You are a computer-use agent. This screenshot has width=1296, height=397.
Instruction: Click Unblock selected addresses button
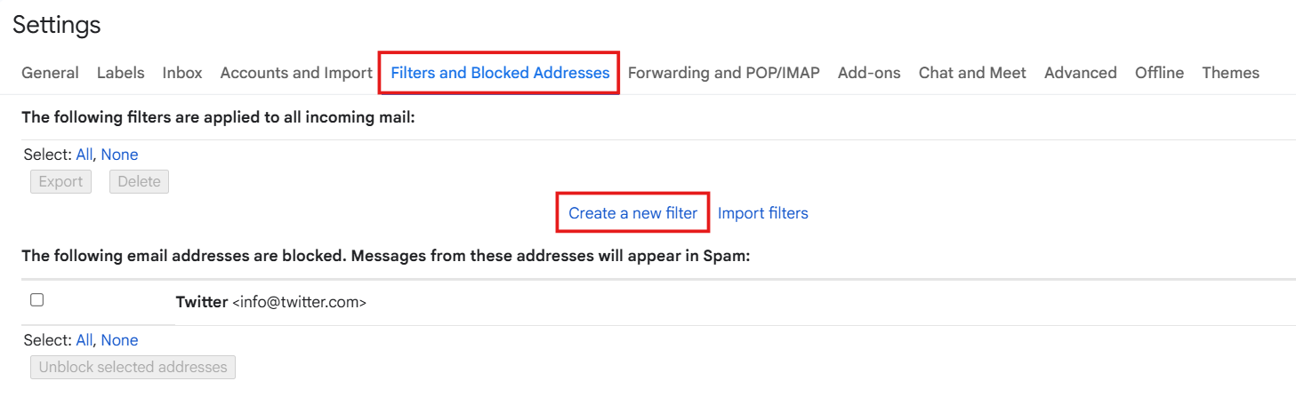[133, 367]
